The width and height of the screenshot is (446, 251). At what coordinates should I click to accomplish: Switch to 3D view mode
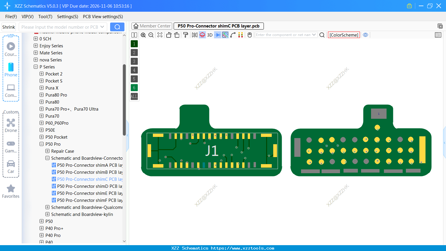click(210, 35)
